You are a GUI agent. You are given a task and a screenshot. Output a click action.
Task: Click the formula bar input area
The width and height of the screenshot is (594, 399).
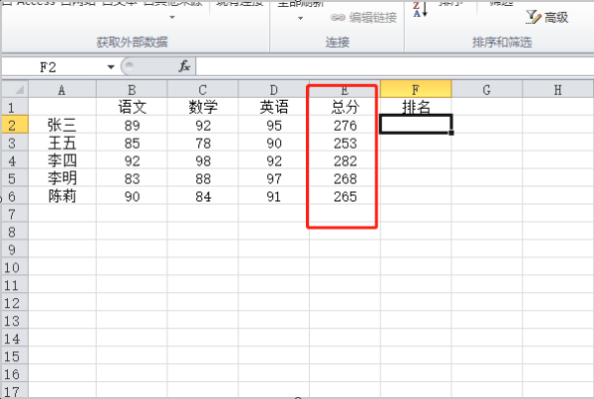point(395,67)
